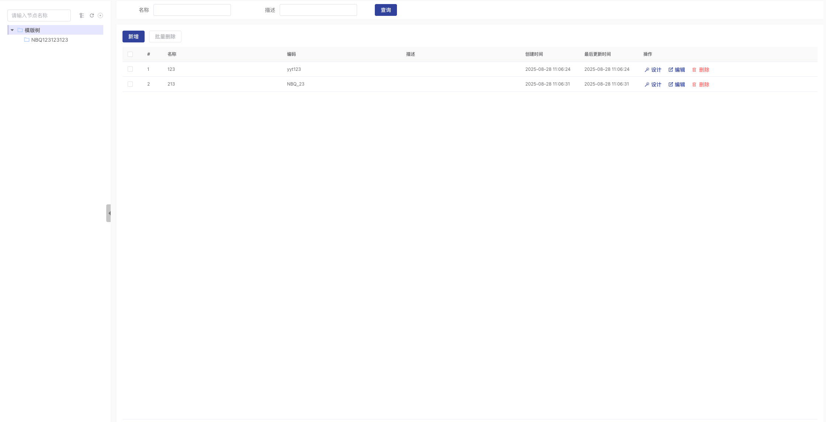Viewport: 826px width, 422px height.
Task: Click the refresh tree icon
Action: (x=92, y=15)
